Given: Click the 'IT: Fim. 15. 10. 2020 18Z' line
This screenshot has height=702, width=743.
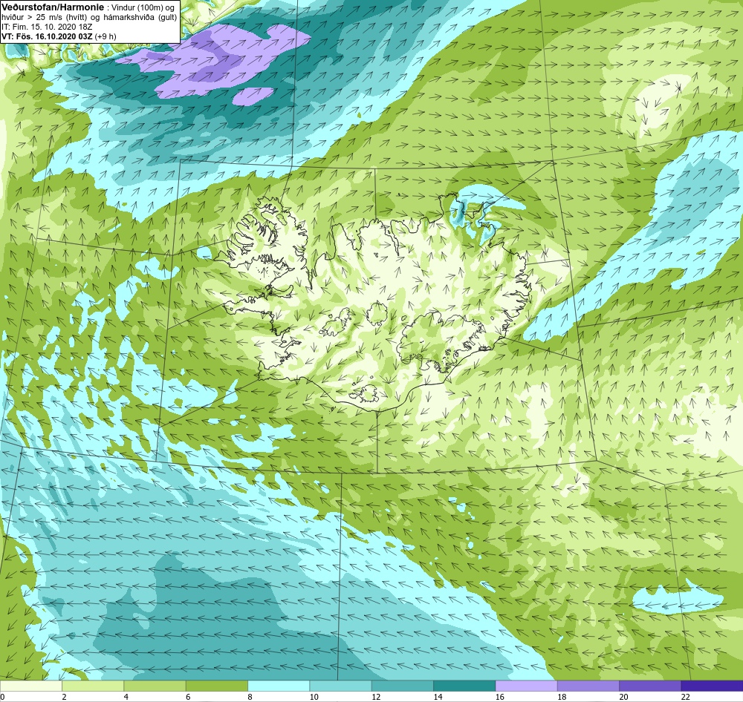Looking at the screenshot, I should point(47,27).
